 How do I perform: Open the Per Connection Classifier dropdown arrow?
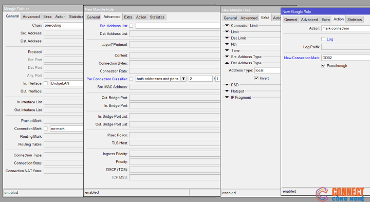[183, 79]
